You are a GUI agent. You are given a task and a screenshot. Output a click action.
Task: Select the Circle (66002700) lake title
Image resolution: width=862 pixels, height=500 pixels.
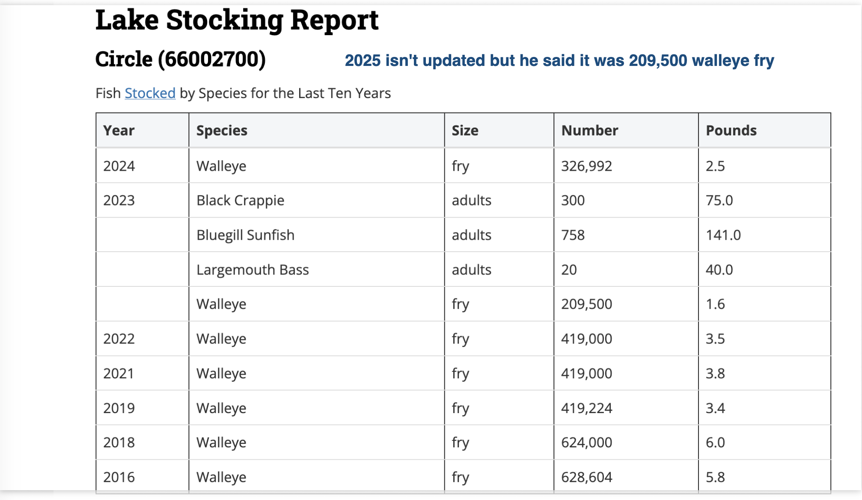[180, 59]
